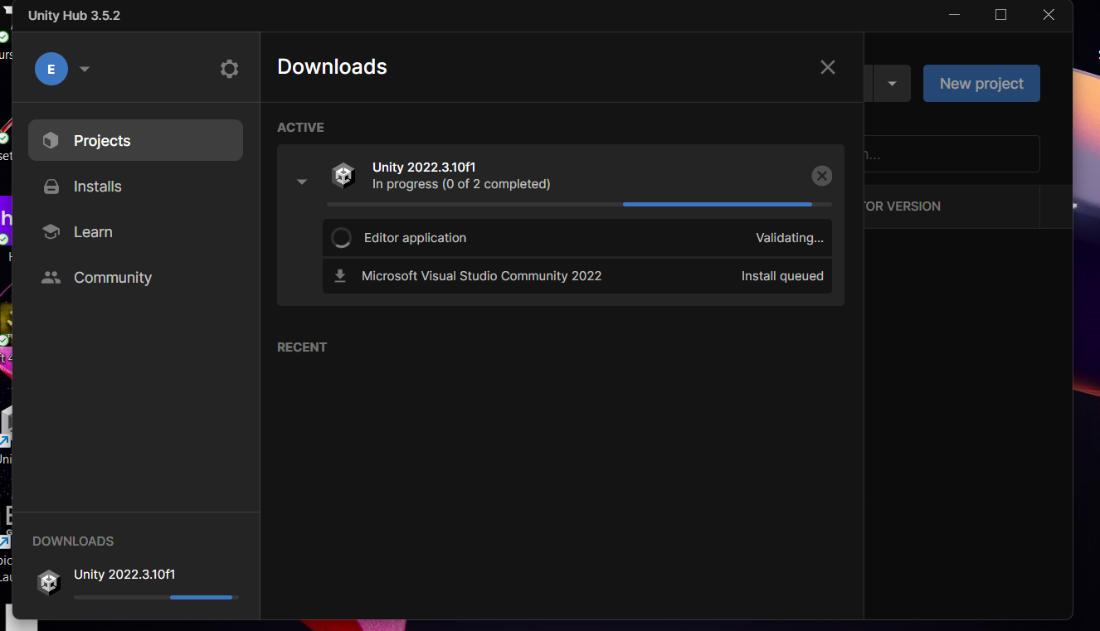Screen dimensions: 1100x631
Task: Click the Unity cube icon in sidebar downloads
Action: point(49,583)
